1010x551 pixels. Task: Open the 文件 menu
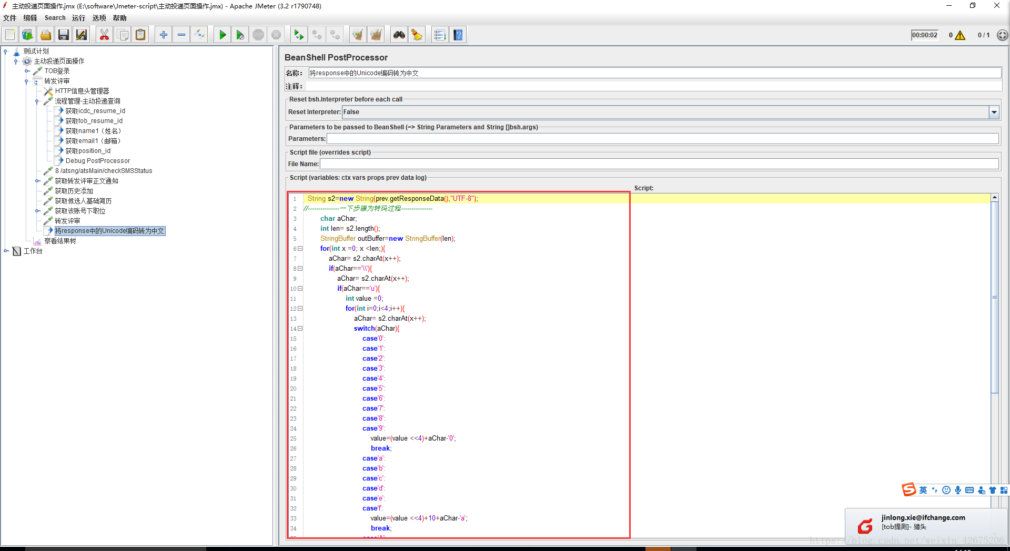(9, 18)
